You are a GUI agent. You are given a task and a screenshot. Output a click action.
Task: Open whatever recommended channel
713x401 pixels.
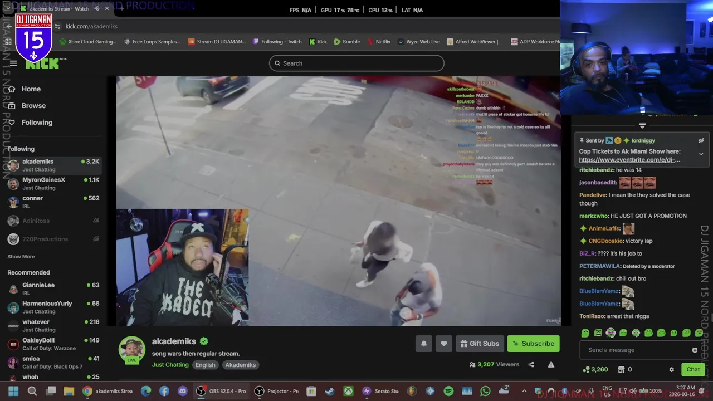pos(53,325)
